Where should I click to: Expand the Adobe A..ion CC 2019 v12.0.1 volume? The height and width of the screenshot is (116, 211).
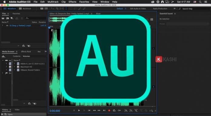(14, 64)
